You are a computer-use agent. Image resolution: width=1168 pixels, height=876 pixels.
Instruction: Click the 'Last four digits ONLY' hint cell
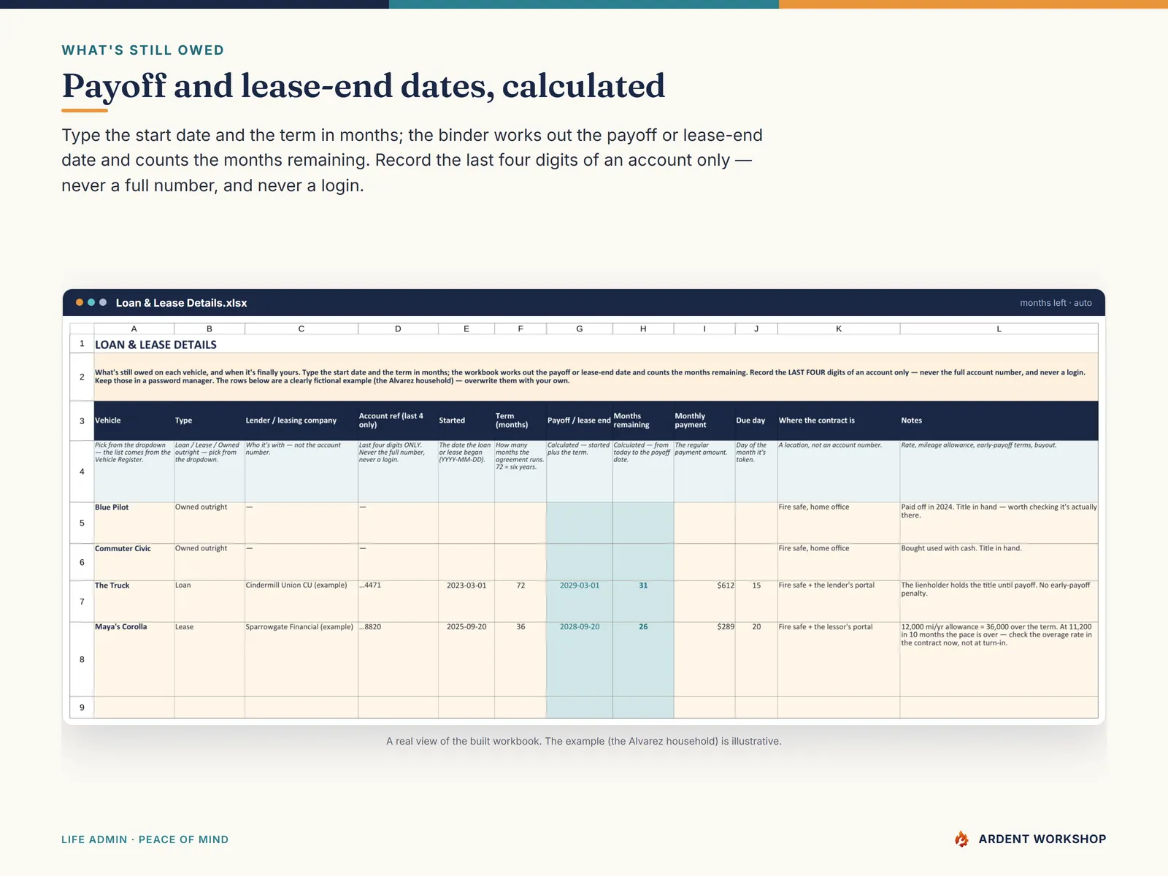398,471
